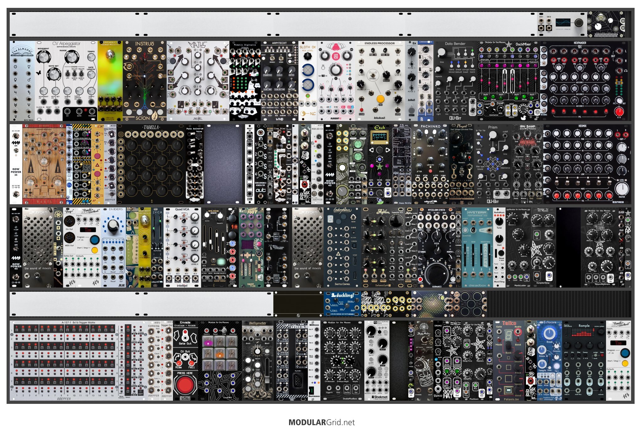The height and width of the screenshot is (429, 644).
Task: Select the DumpsterDelay module
Action: pos(543,247)
